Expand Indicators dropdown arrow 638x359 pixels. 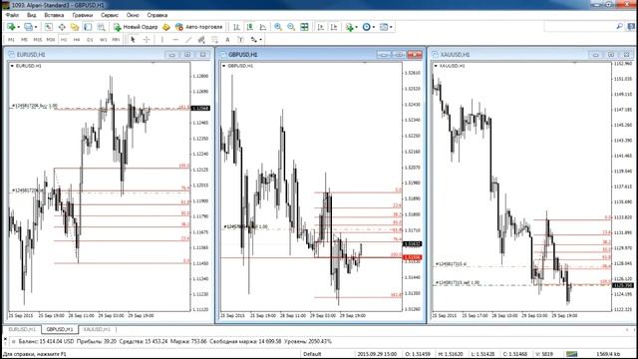(x=357, y=27)
